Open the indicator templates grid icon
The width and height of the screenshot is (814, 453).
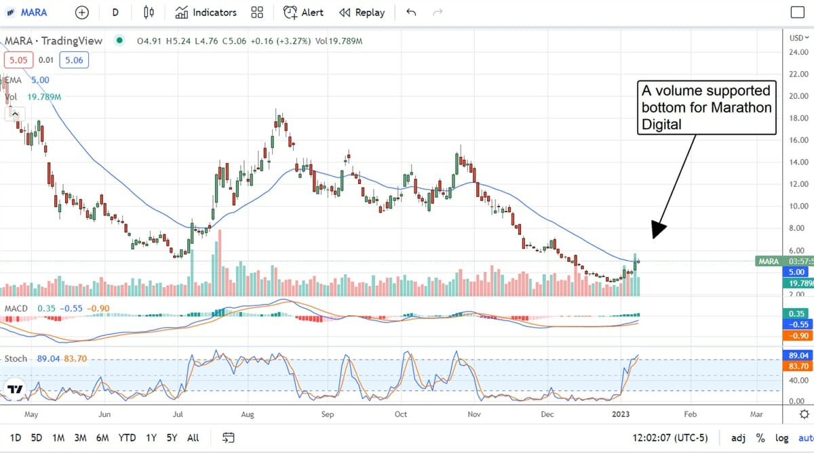(x=257, y=12)
